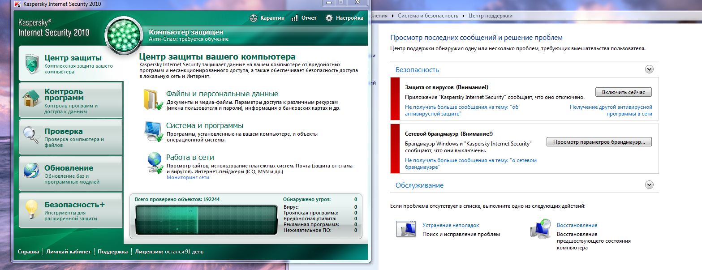702x270 pixels.
Task: Click Просмотр параметров брандмауэра button
Action: point(599,142)
